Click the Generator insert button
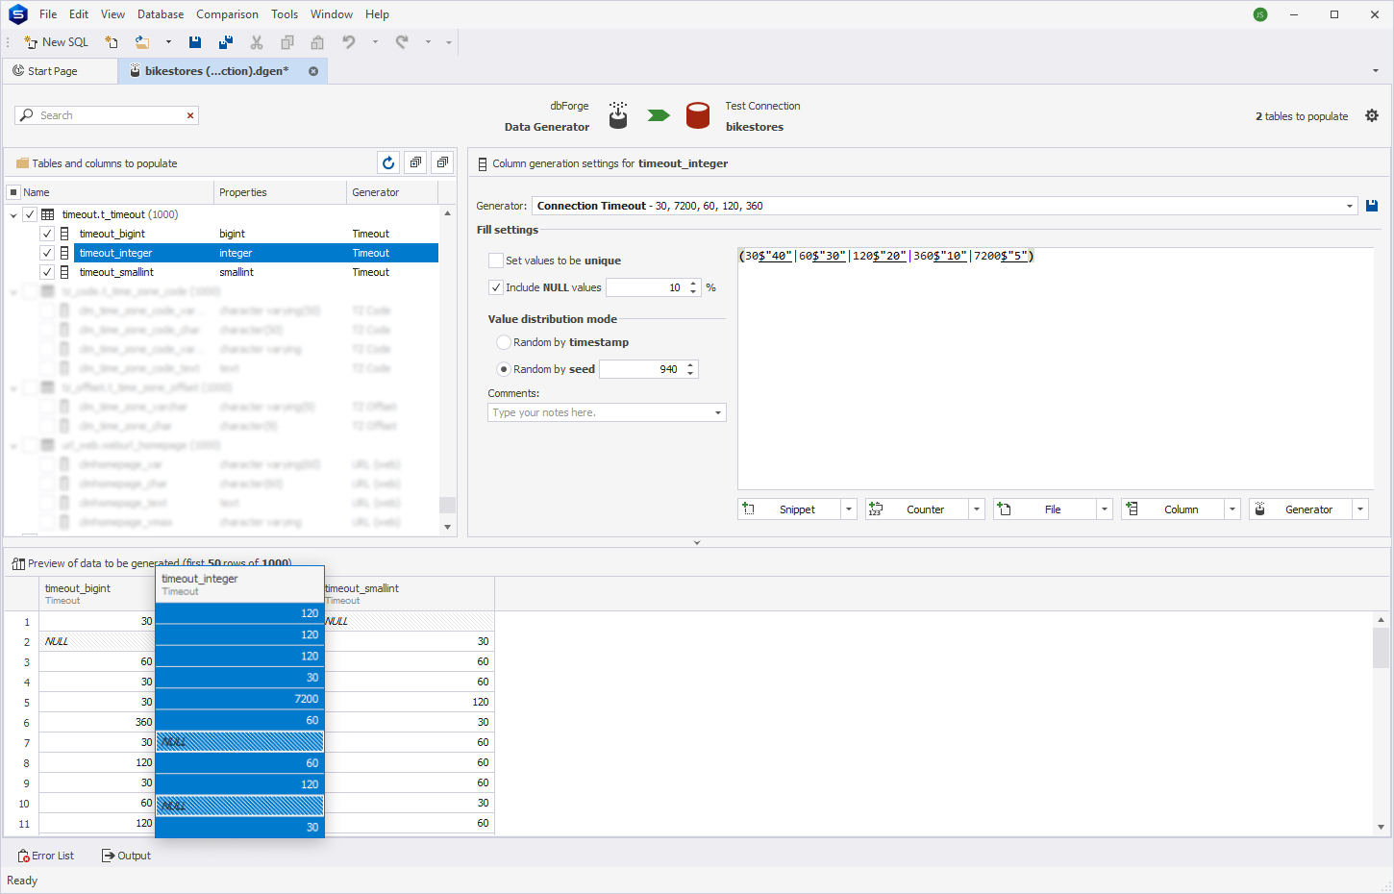1394x894 pixels. (x=1301, y=509)
